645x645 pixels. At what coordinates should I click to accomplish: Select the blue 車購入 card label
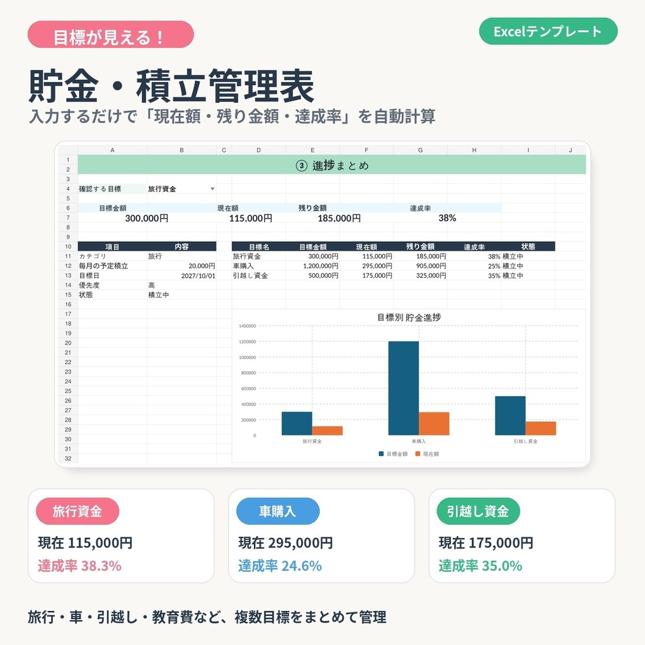(x=278, y=511)
